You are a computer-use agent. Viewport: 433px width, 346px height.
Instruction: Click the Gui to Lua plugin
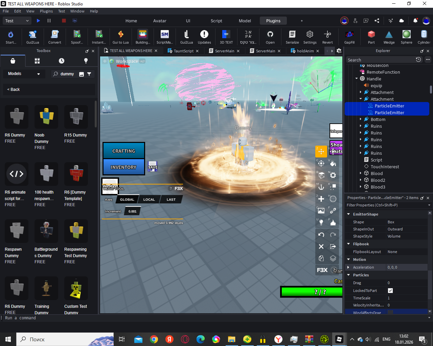click(x=120, y=36)
